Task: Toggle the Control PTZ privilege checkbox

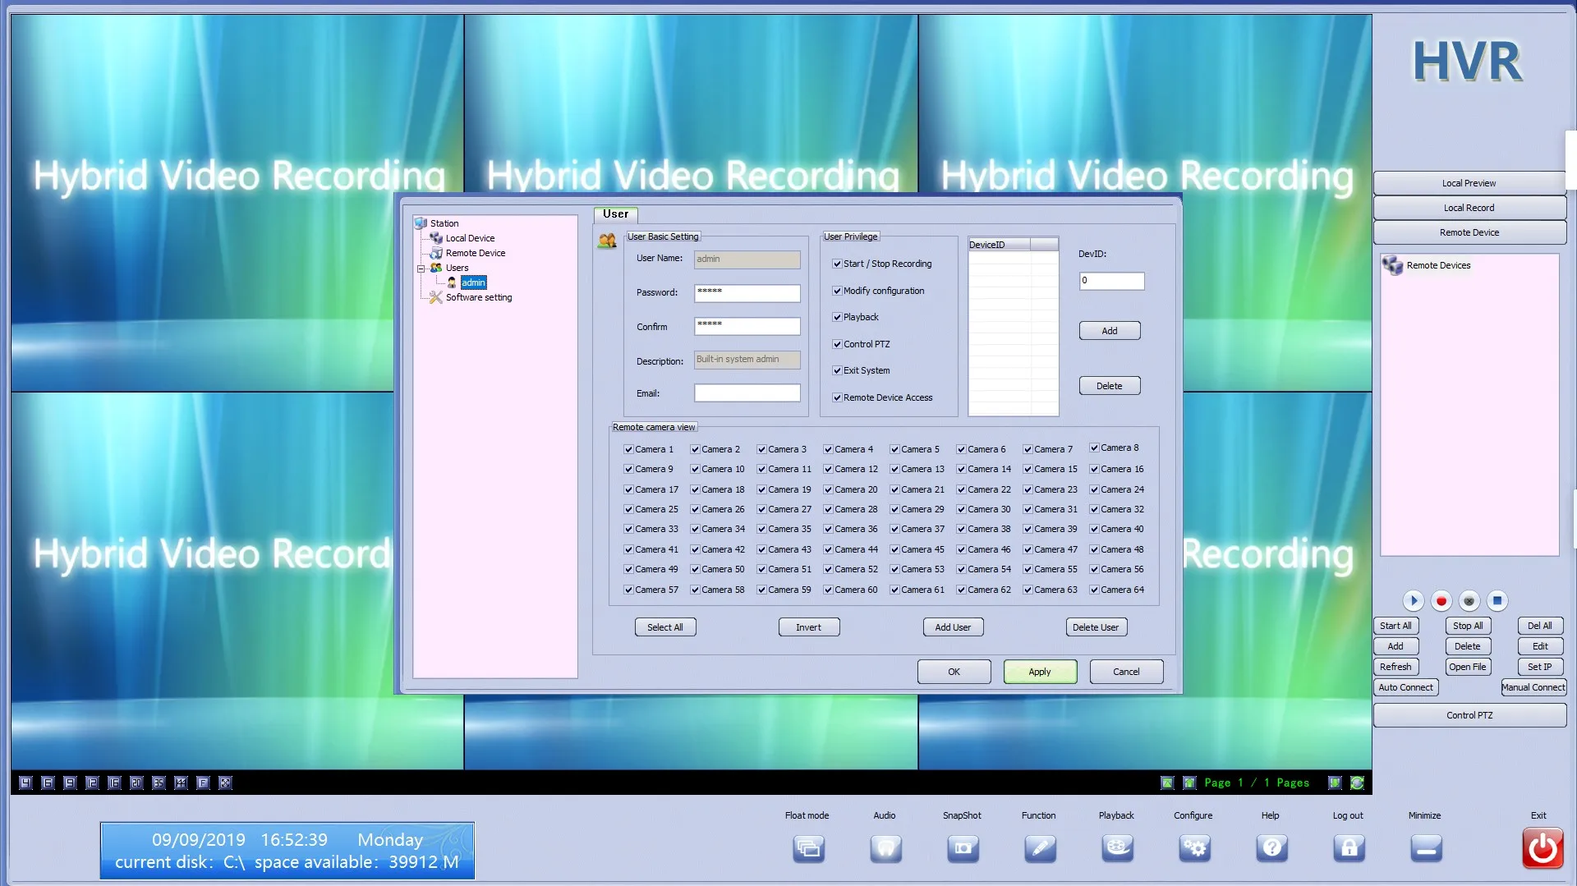Action: (x=837, y=345)
